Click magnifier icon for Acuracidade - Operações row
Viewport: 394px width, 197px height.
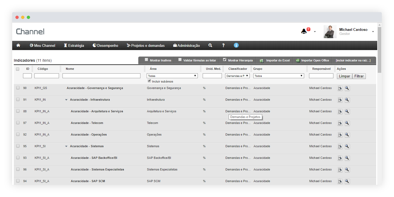point(347,135)
